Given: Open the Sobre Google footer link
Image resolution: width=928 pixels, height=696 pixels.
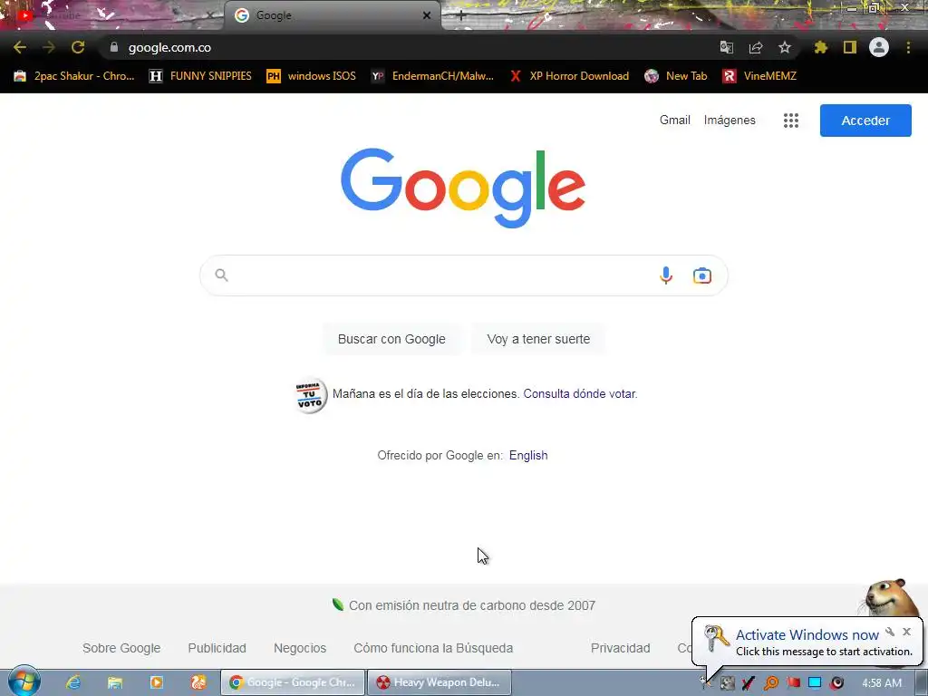Looking at the screenshot, I should click(x=121, y=648).
